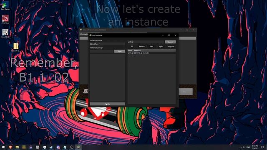Image resolution: width=267 pixels, height=150 pixels.
Task: Open the Minecraft block icon in taskbar
Action: tap(24, 147)
